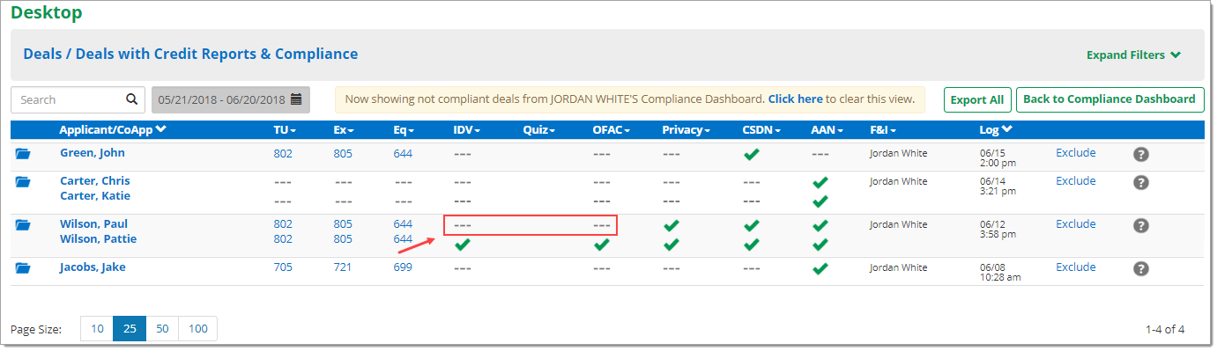Sort by Applicant/CoApp column header
This screenshot has width=1217, height=351.
coord(113,130)
